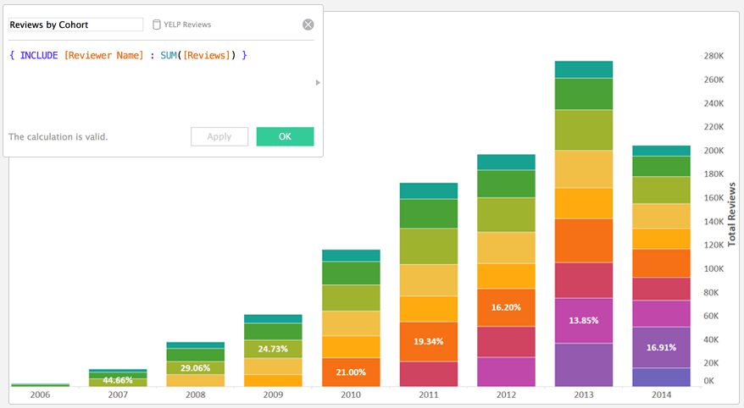
Task: Click inside the INCLUDE formula text
Action: (128, 55)
